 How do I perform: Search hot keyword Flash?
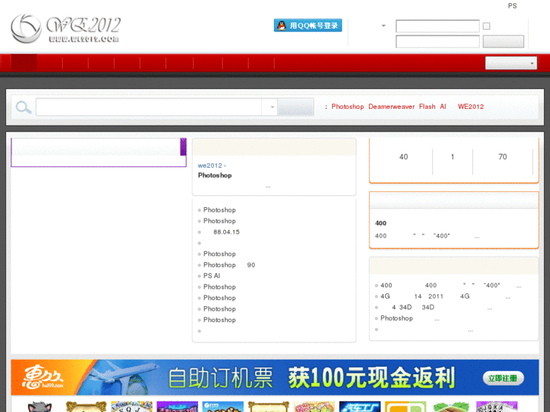click(427, 107)
